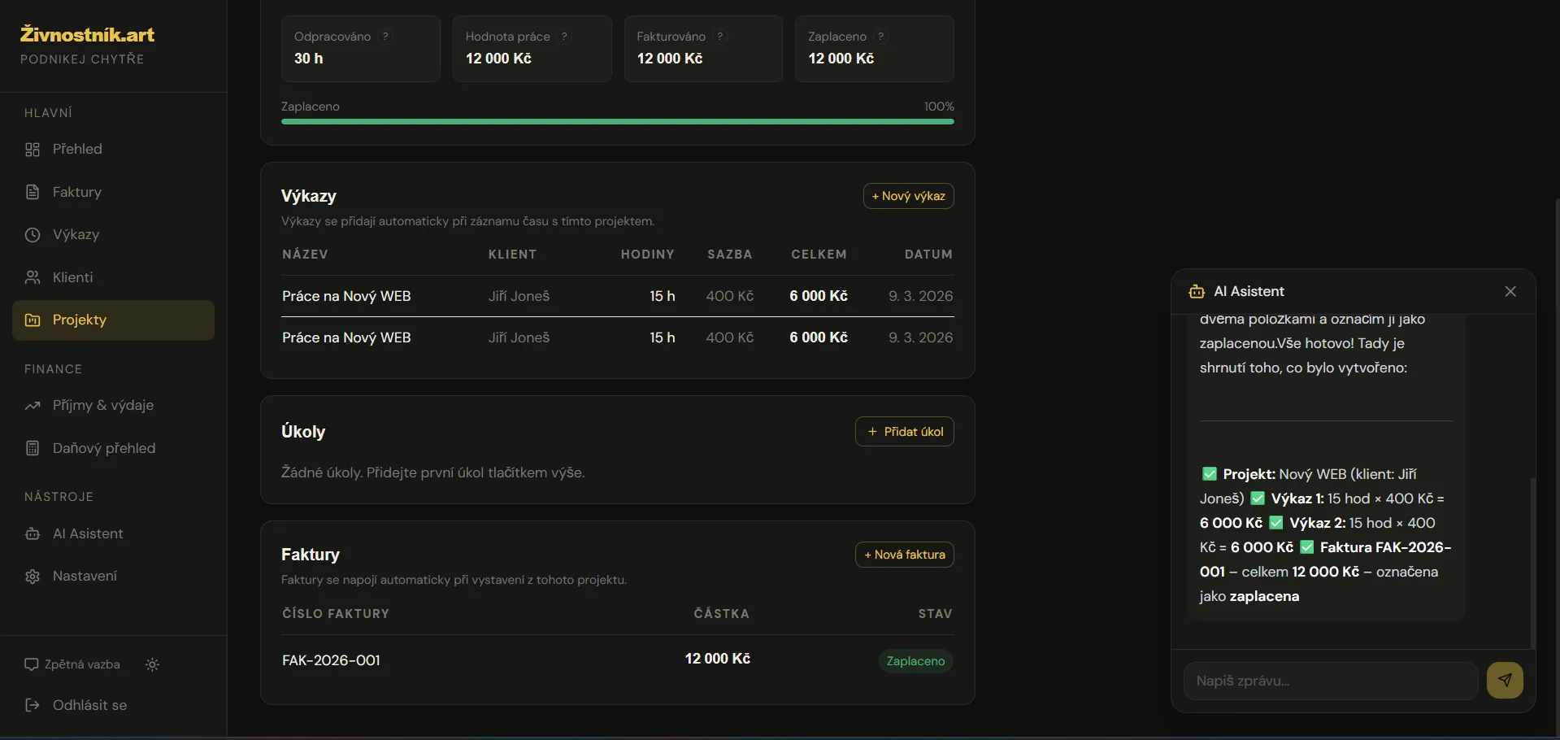Click the + Nová faktura button
This screenshot has width=1560, height=740.
tap(904, 555)
